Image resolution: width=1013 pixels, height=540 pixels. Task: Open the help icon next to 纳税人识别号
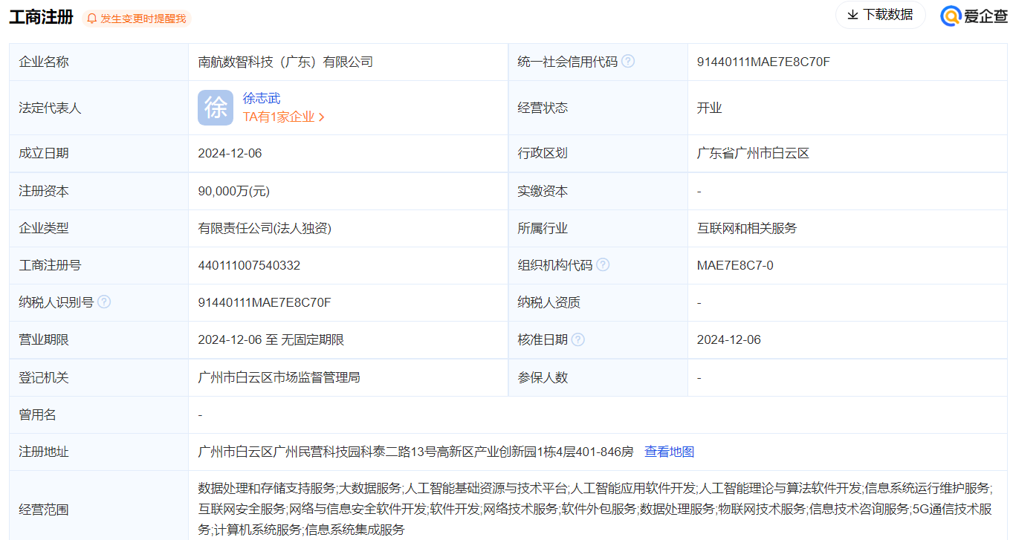coord(104,302)
